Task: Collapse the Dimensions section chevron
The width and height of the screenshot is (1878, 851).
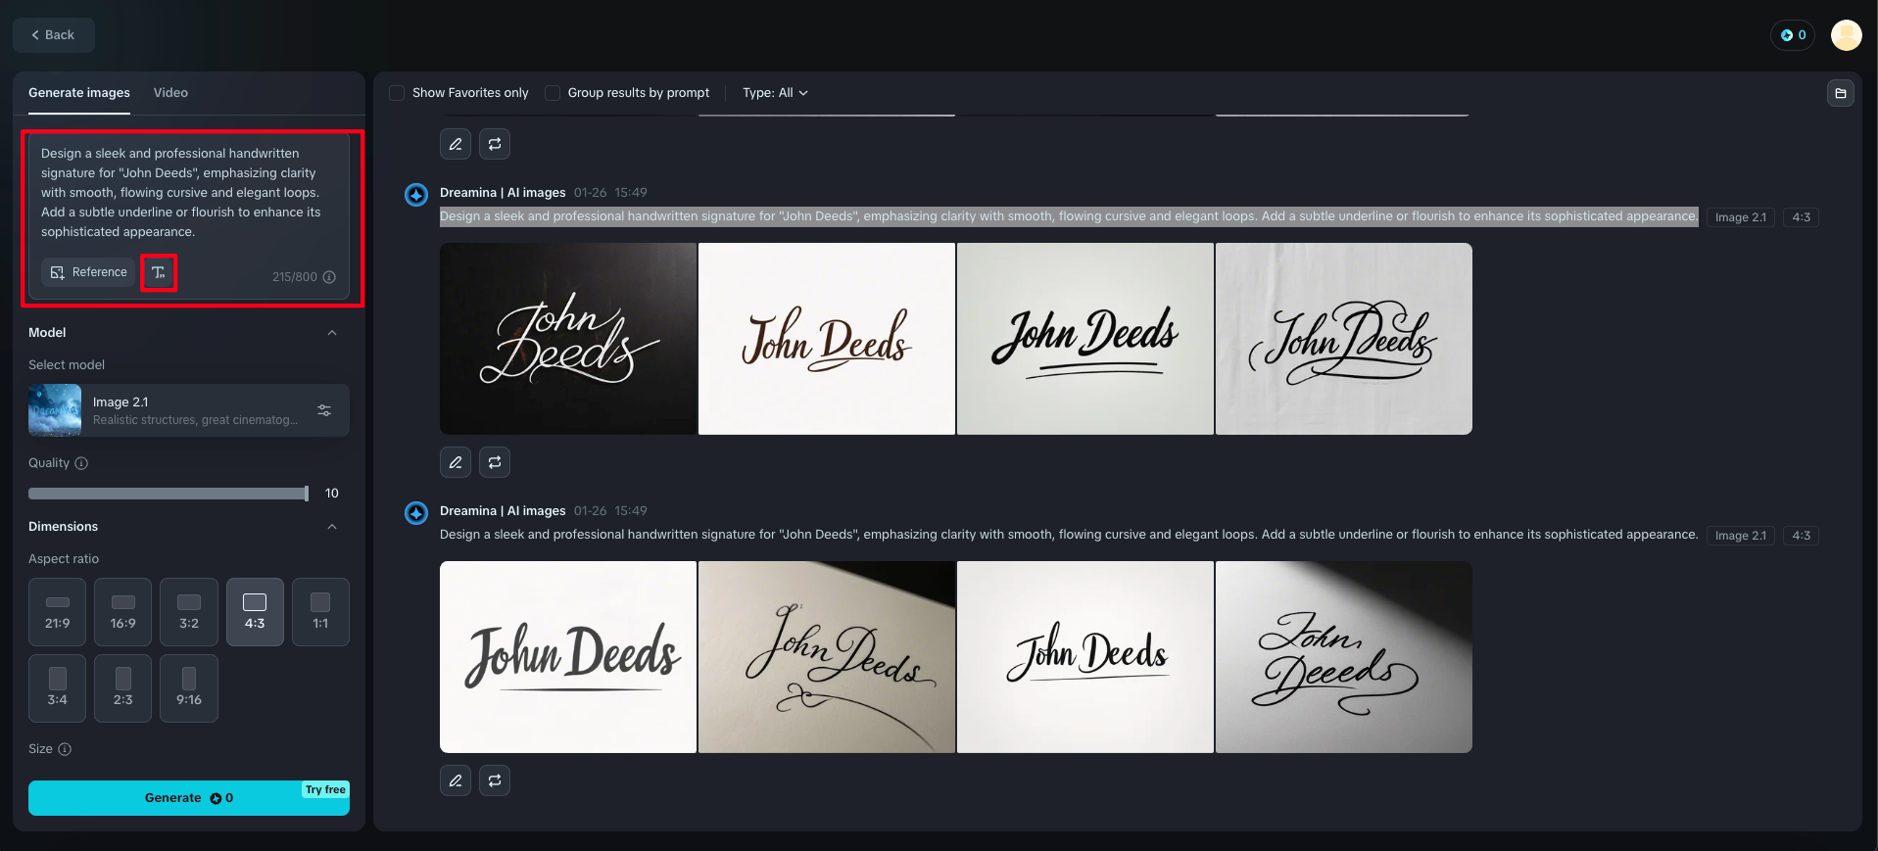Action: tap(332, 527)
